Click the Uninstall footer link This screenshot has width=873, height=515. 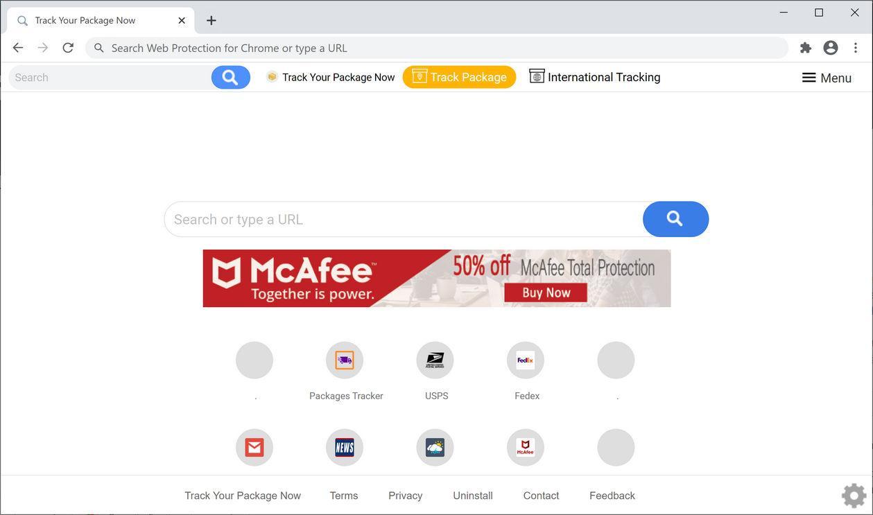pos(473,496)
